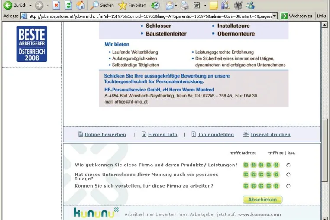Viewport: 330px width, 220px height.
Task: Open browsing History clock icon
Action: pos(155,5)
